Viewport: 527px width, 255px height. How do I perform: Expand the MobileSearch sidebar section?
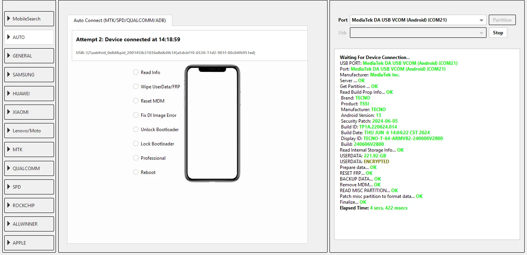[x=29, y=19]
